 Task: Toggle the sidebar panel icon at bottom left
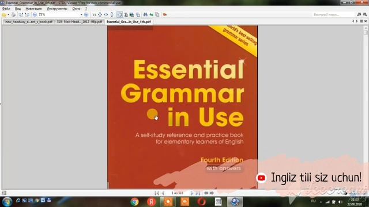(4, 193)
